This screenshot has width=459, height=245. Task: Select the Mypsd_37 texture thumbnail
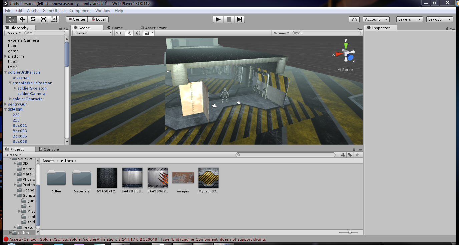click(208, 180)
